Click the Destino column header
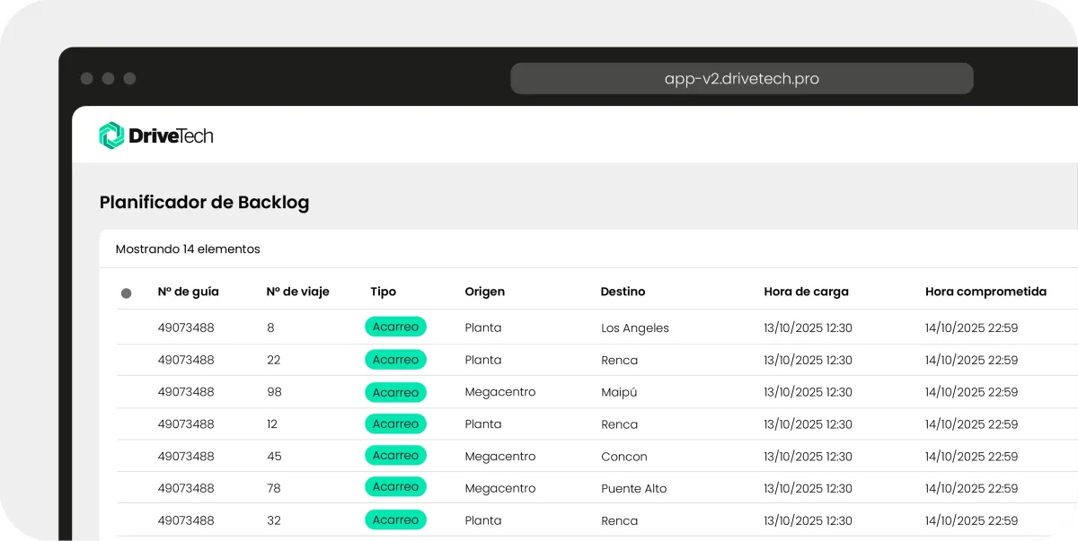 click(x=623, y=292)
